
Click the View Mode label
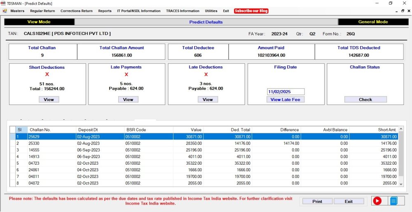39,22
